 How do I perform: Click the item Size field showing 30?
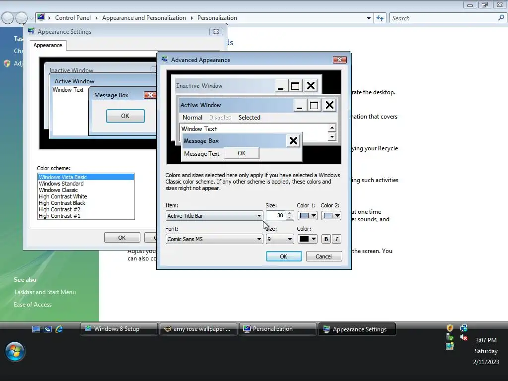point(276,216)
